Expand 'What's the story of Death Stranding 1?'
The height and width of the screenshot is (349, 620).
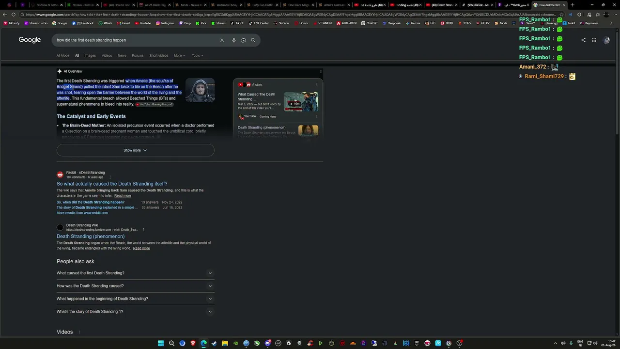click(x=135, y=312)
